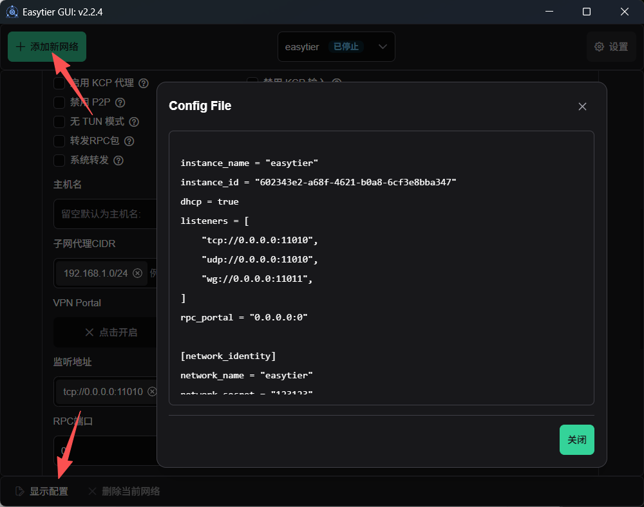
Task: Show help for 系统转发
Action: [118, 160]
